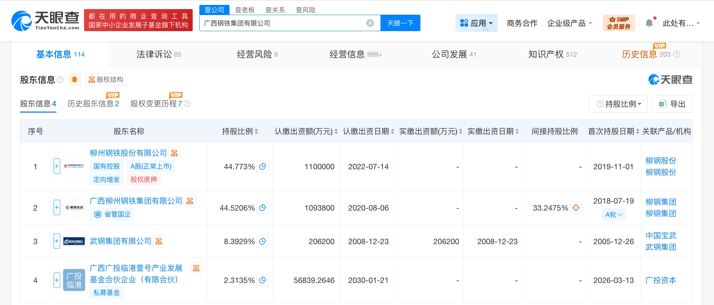
Task: Switch to the 法律诉讼 tab
Action: click(x=159, y=54)
